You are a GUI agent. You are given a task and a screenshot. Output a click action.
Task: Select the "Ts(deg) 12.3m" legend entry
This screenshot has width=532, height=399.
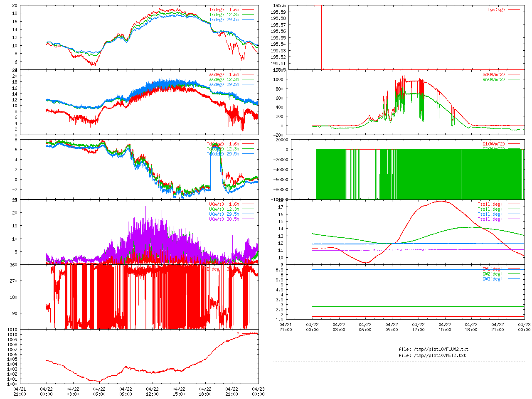point(223,79)
